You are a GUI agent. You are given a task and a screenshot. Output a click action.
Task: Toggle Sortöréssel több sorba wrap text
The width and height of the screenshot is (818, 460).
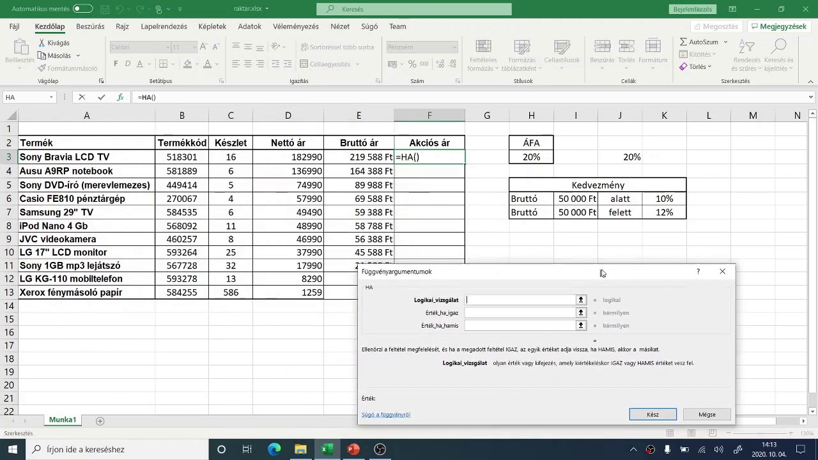point(337,47)
